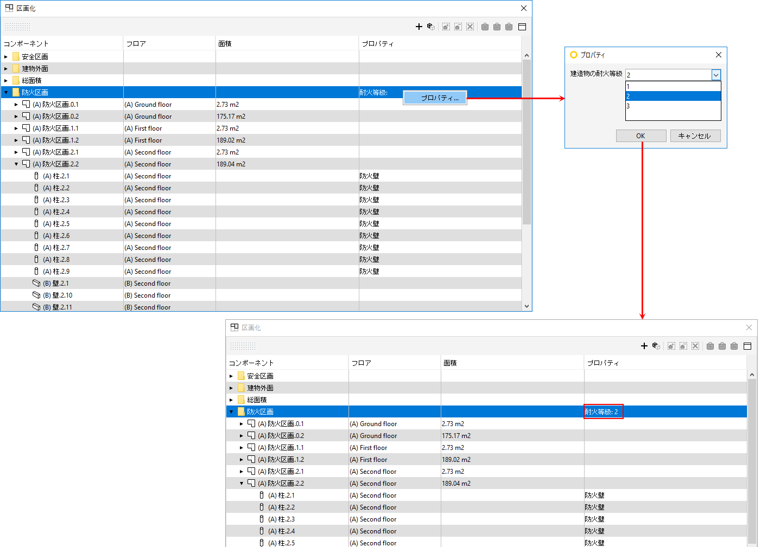
Task: Click 建物外面 folder icon in inactive 区画化 window
Action: pyautogui.click(x=241, y=388)
